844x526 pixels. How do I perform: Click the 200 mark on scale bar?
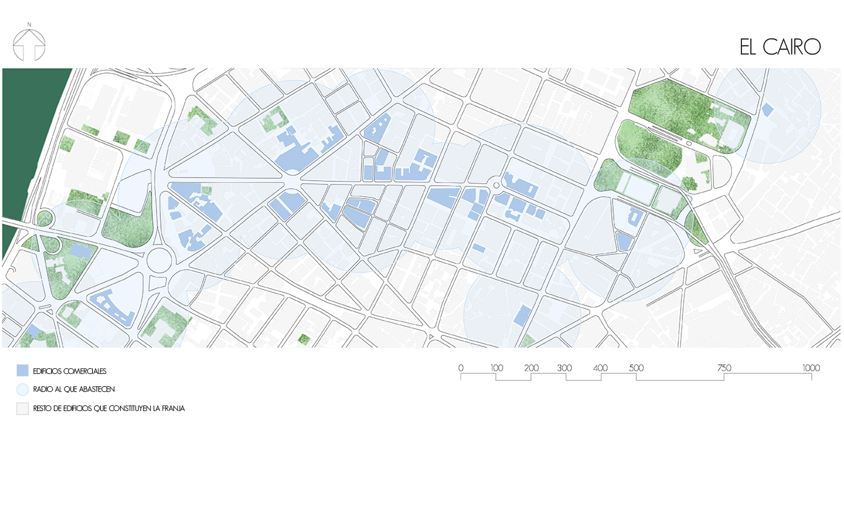(x=532, y=368)
